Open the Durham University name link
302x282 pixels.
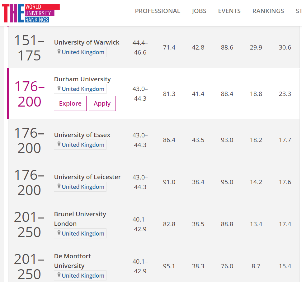[x=82, y=79]
